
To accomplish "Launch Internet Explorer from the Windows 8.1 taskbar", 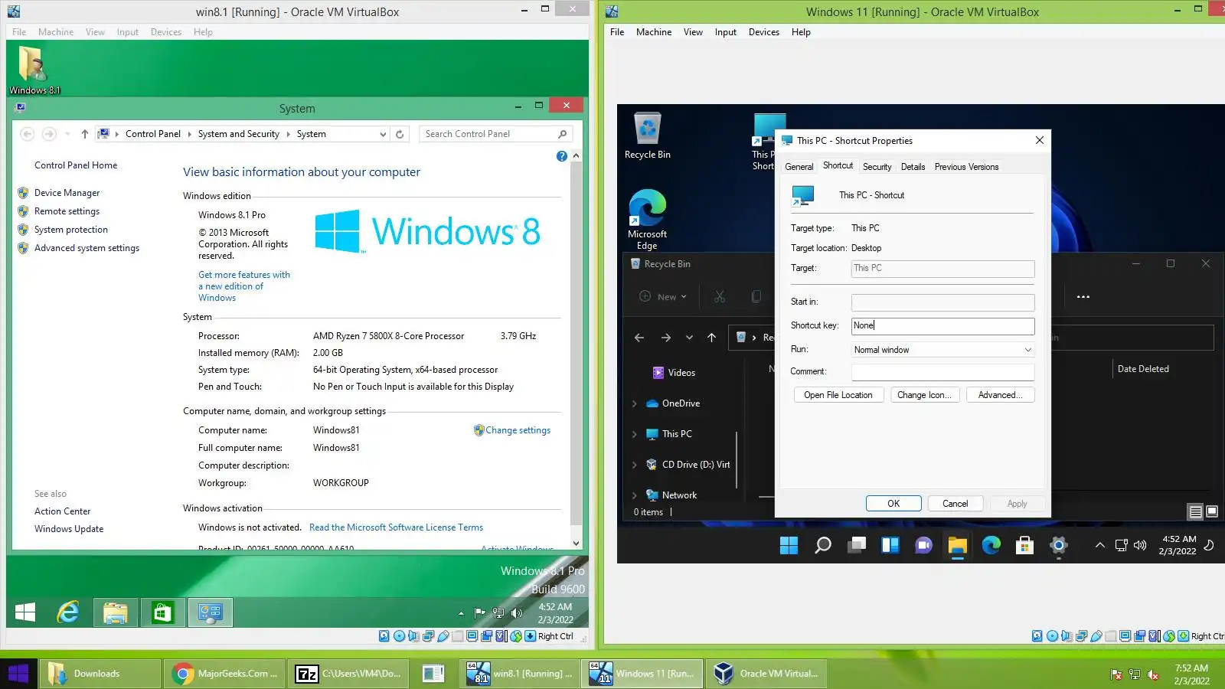I will click(69, 612).
